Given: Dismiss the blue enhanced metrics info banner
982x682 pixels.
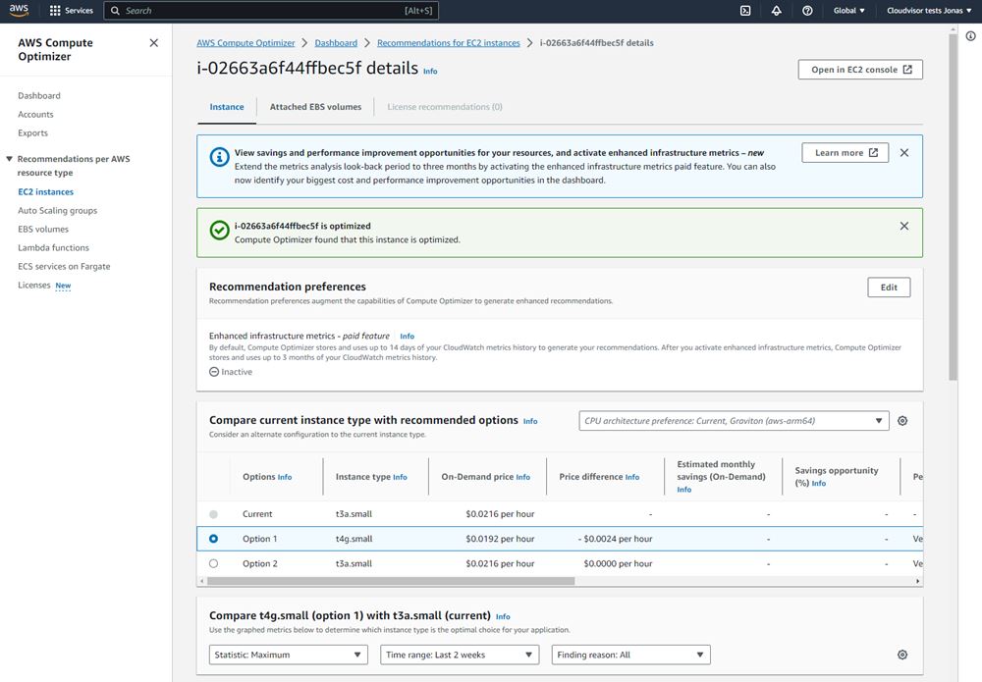Looking at the screenshot, I should (904, 153).
